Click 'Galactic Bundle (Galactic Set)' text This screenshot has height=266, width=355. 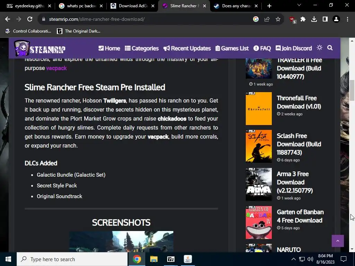[71, 175]
